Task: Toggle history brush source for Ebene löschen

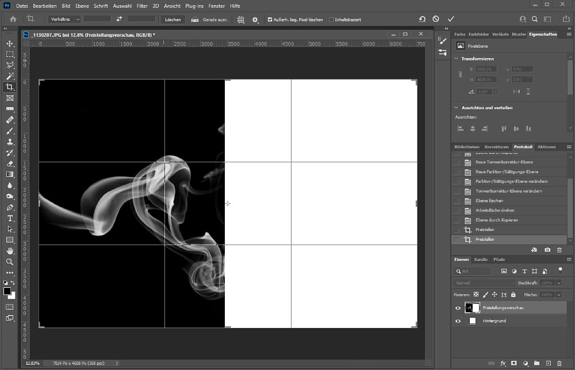Action: coord(457,201)
